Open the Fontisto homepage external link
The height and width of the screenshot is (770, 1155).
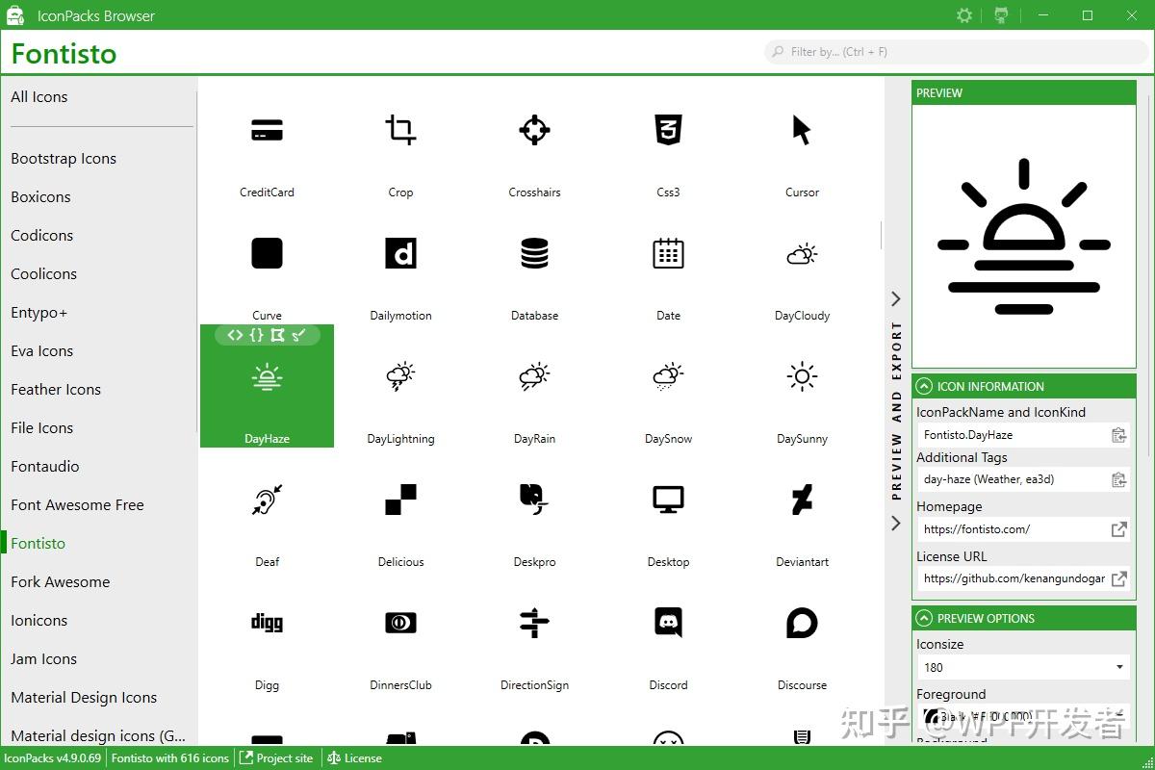(1118, 528)
